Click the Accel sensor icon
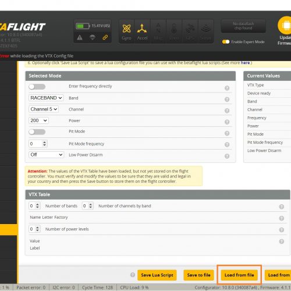 click(142, 29)
